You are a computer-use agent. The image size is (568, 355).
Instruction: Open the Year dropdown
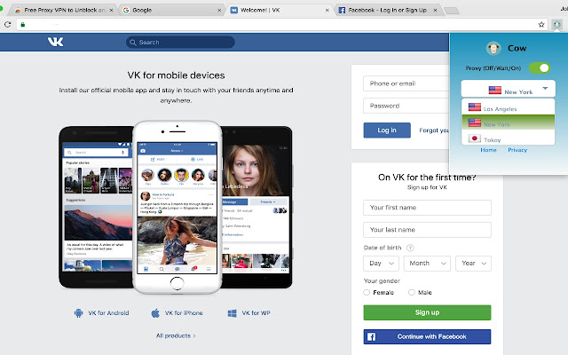click(x=473, y=264)
